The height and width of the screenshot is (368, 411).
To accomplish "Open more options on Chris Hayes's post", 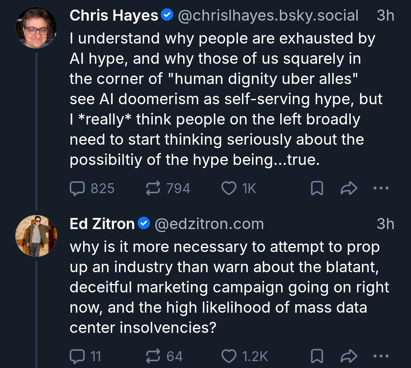I will click(380, 188).
